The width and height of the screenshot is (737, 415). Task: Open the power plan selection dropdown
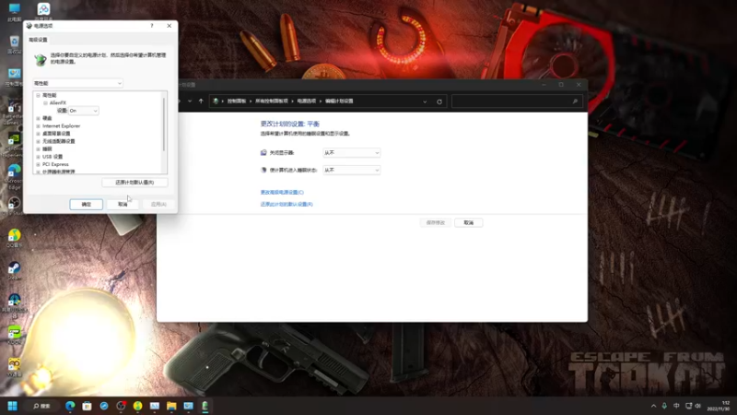(77, 83)
